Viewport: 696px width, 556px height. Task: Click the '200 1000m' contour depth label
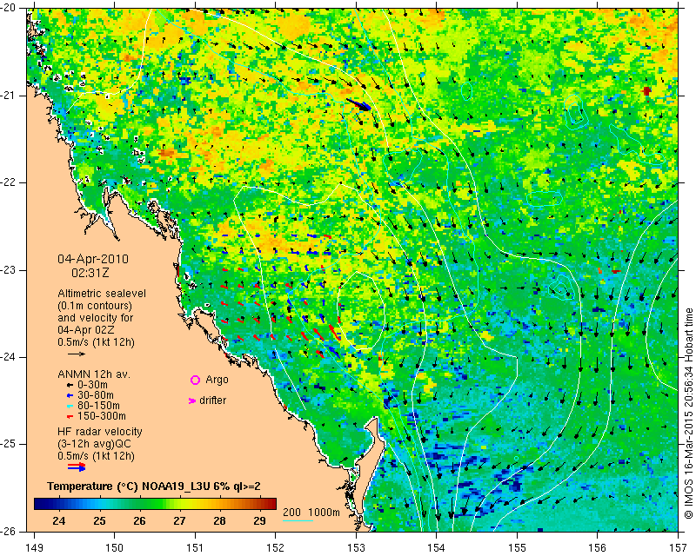pos(311,513)
